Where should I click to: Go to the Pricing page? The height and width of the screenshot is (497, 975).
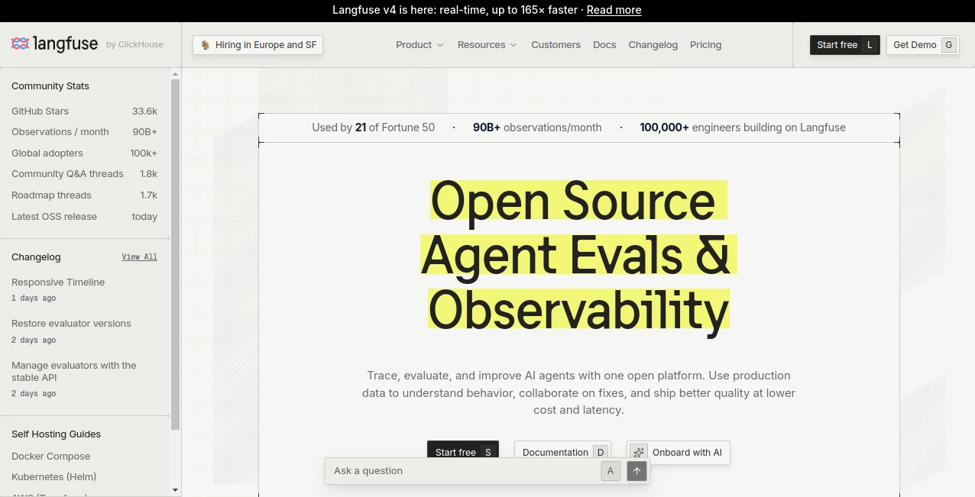tap(705, 45)
